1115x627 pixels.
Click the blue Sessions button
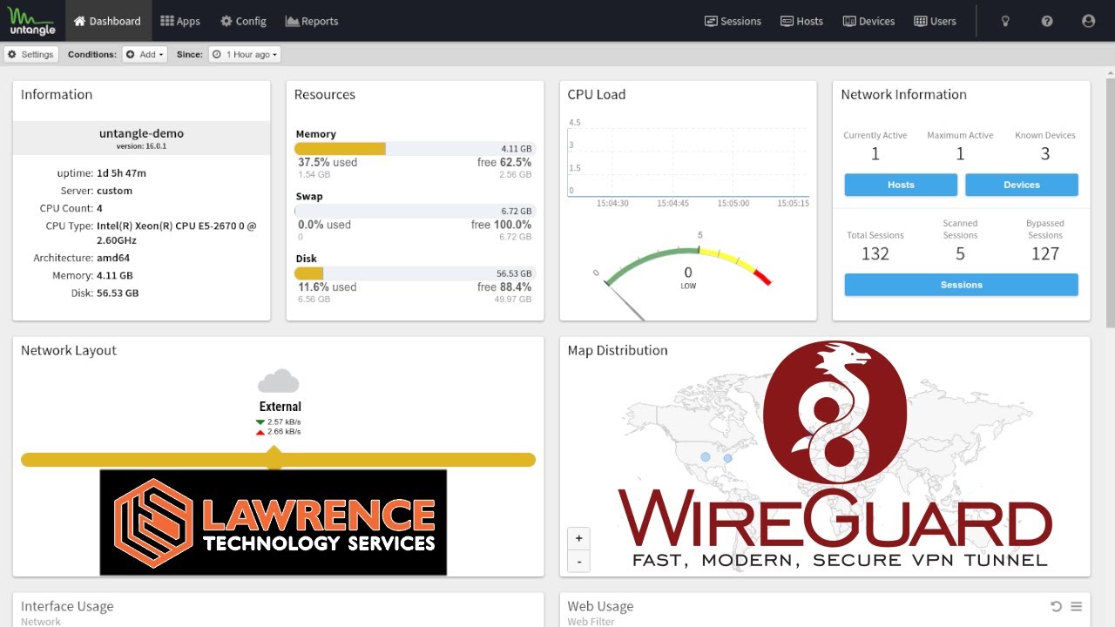tap(961, 285)
